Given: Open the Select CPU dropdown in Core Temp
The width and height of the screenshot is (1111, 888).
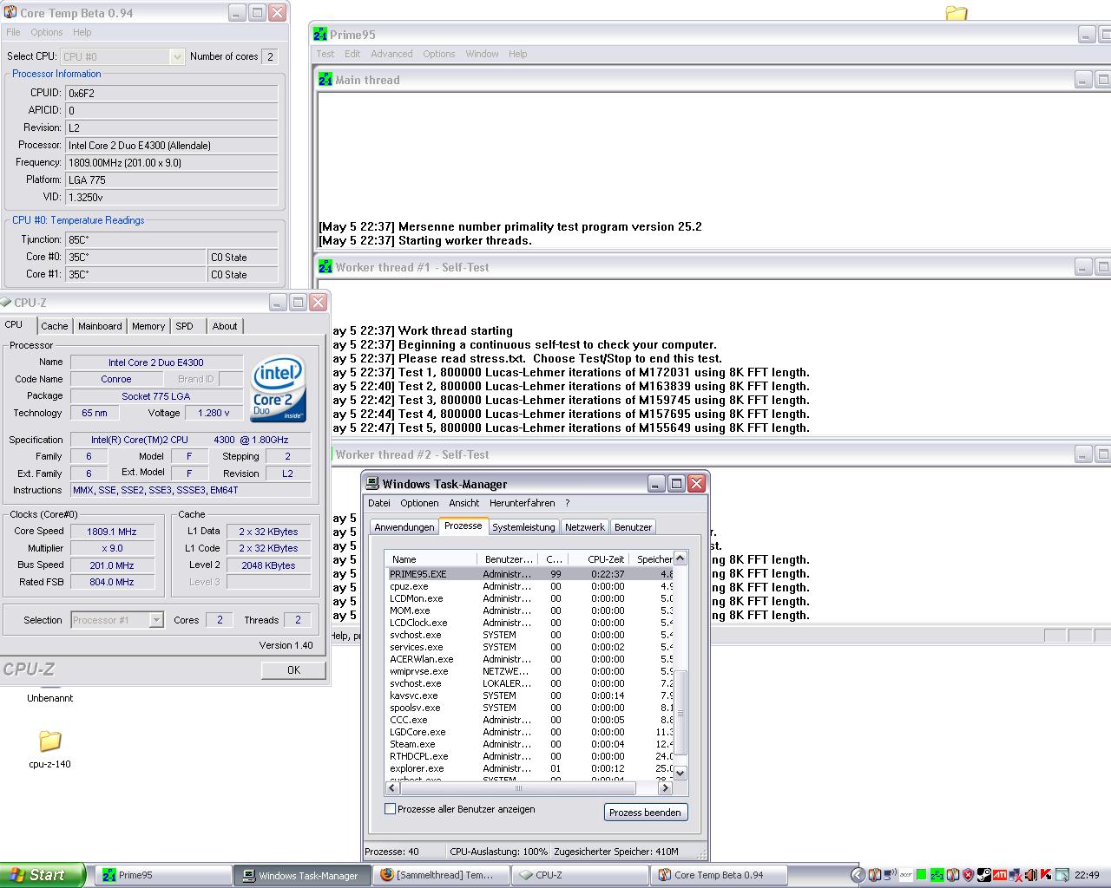Looking at the screenshot, I should pos(177,56).
